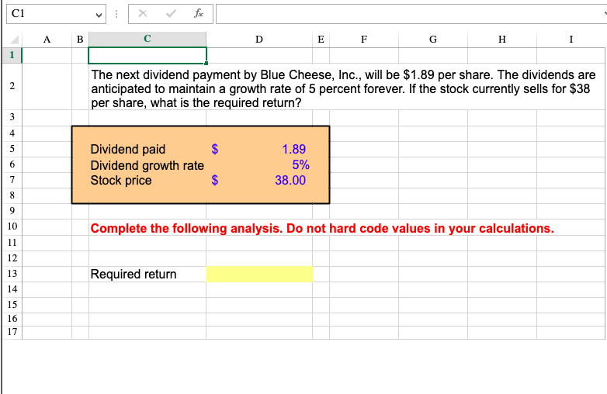Click the red 'Complete the following analysis' instruction
The width and height of the screenshot is (607, 394).
[x=322, y=228]
